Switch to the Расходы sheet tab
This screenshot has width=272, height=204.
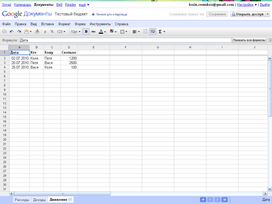(22, 200)
